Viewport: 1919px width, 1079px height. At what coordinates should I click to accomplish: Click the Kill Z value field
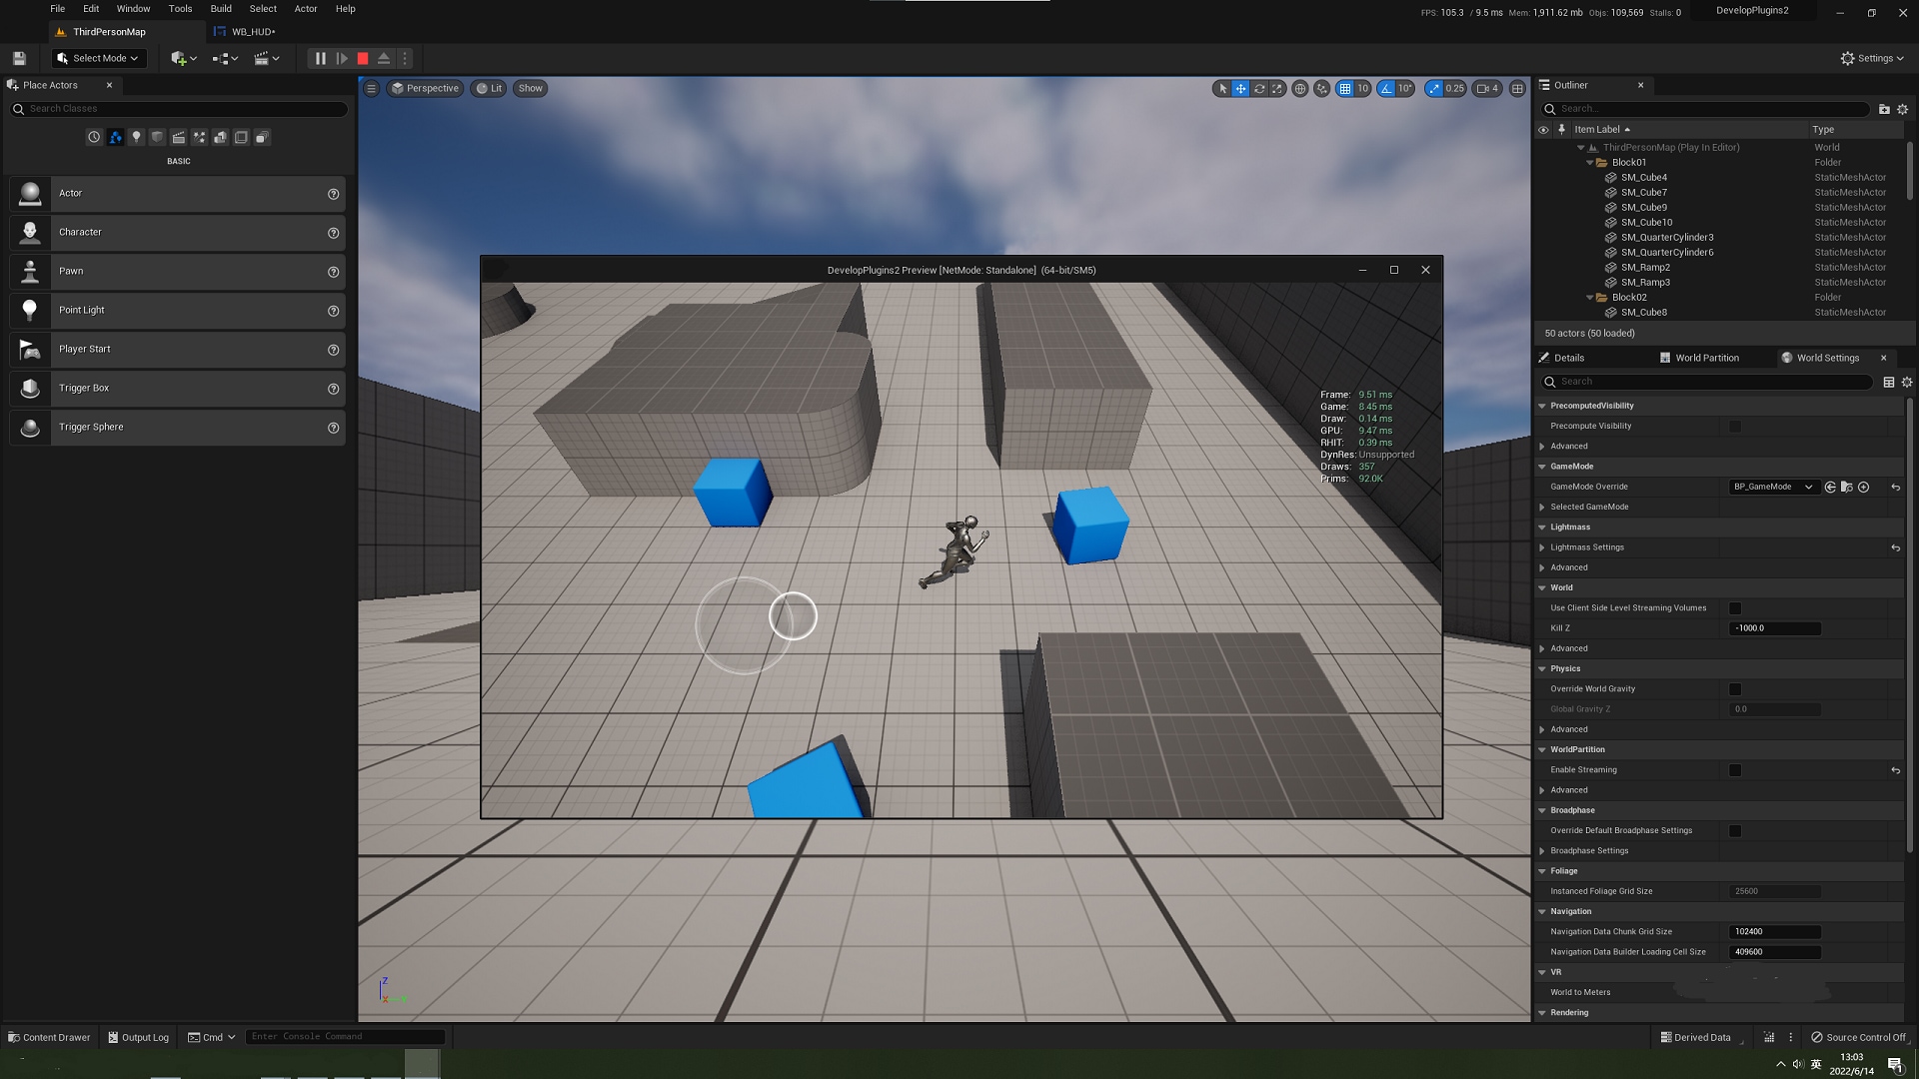1774,628
